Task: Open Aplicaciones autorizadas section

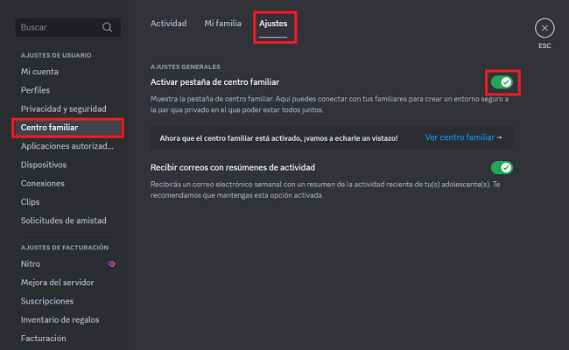Action: (67, 146)
